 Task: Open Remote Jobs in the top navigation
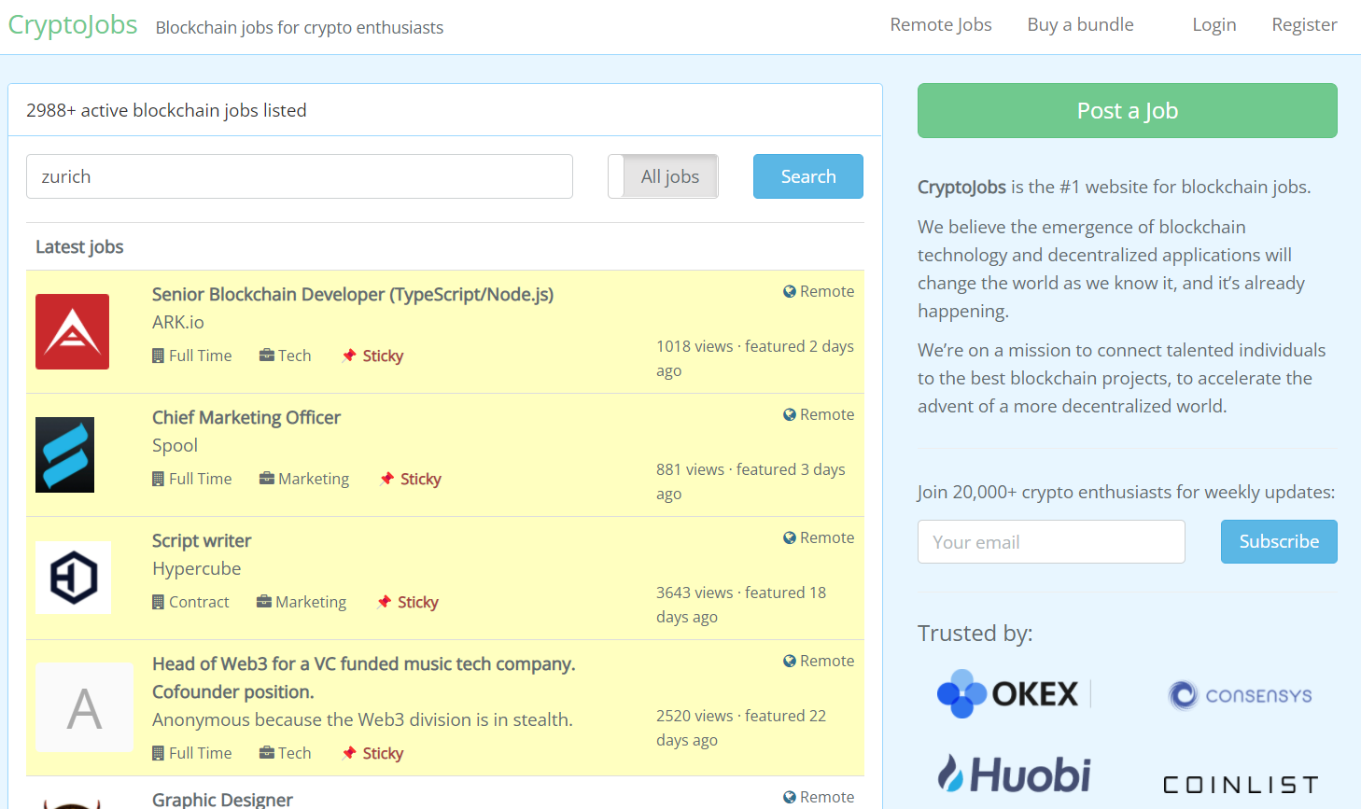click(x=941, y=25)
